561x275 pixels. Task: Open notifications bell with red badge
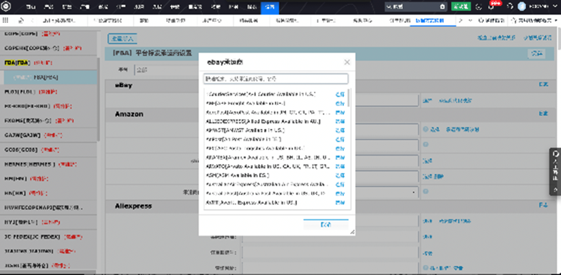pos(492,7)
